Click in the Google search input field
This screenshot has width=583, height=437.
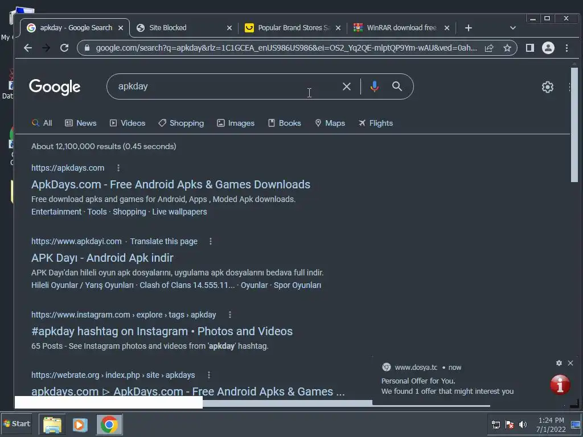point(227,86)
